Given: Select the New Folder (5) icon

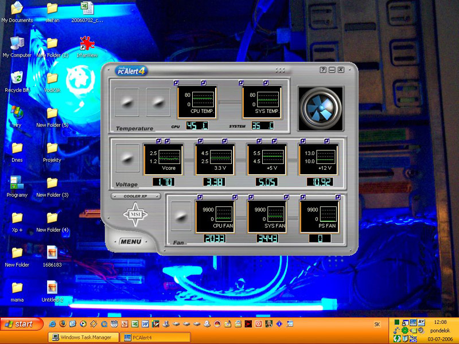Looking at the screenshot, I should [52, 117].
